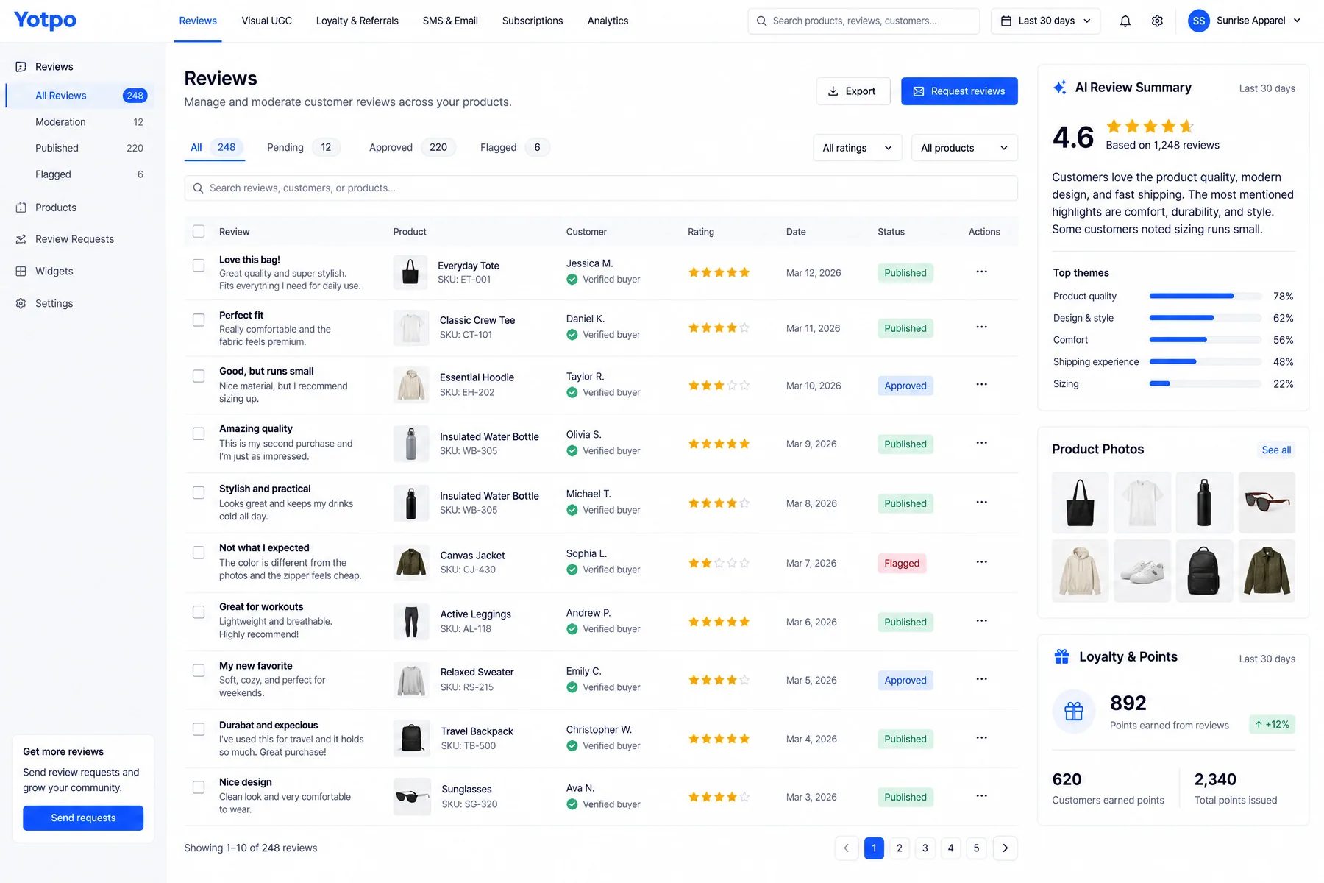Click the Yotpo logo
The image size is (1324, 883).
coord(45,21)
